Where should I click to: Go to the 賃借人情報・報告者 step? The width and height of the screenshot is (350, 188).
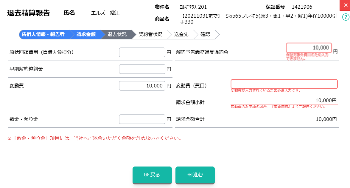(43, 34)
